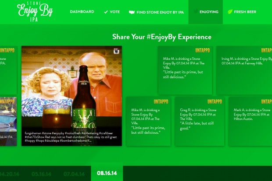Open the That 70s Show Instagram photo
This screenshot has height=181, width=272.
point(72,96)
